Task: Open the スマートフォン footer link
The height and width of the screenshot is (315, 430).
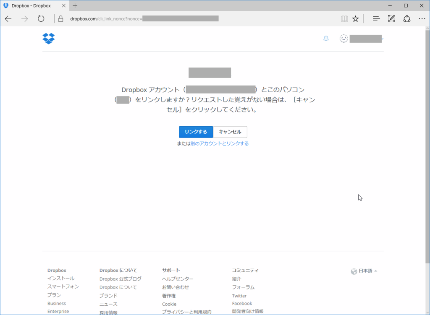Action: 63,286
